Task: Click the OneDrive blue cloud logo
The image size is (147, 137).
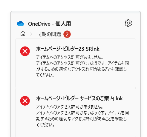Action: tap(20, 24)
